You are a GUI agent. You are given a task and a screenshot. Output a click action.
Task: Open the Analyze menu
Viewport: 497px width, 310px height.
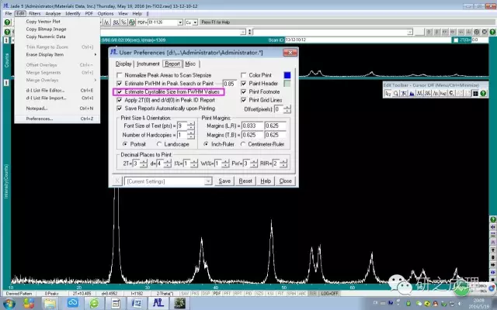click(53, 14)
